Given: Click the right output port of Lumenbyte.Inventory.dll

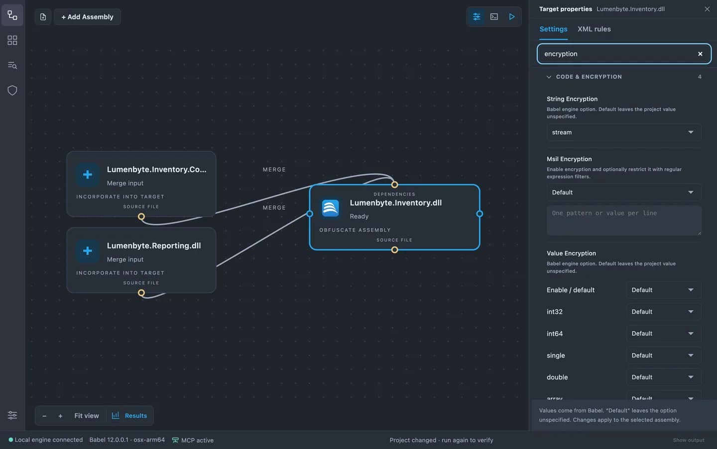Looking at the screenshot, I should tap(479, 214).
